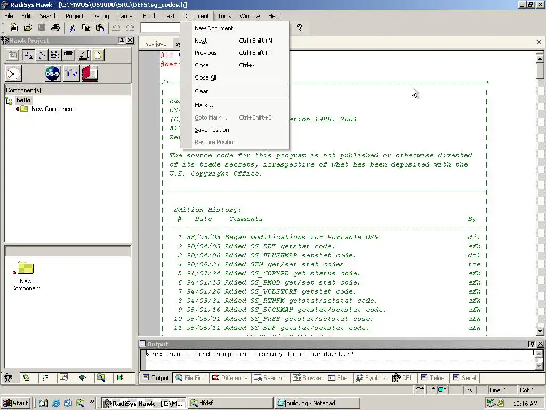This screenshot has width=546, height=410.
Task: Click the New file toolbar icon
Action: click(x=13, y=28)
